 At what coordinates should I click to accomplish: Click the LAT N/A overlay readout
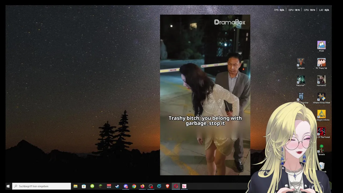coord(324,10)
